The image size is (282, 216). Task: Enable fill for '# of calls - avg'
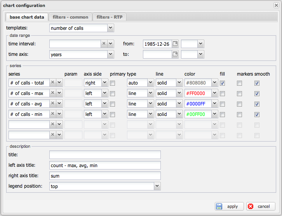(x=223, y=104)
